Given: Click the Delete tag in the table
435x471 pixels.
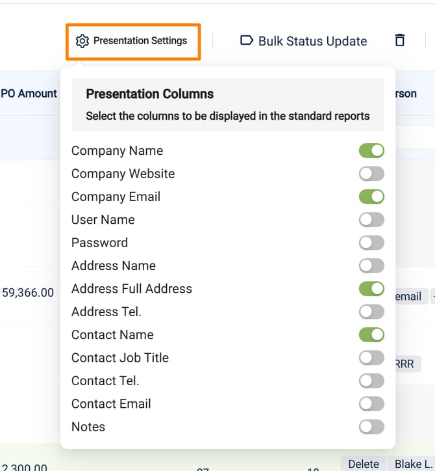Looking at the screenshot, I should [x=363, y=463].
